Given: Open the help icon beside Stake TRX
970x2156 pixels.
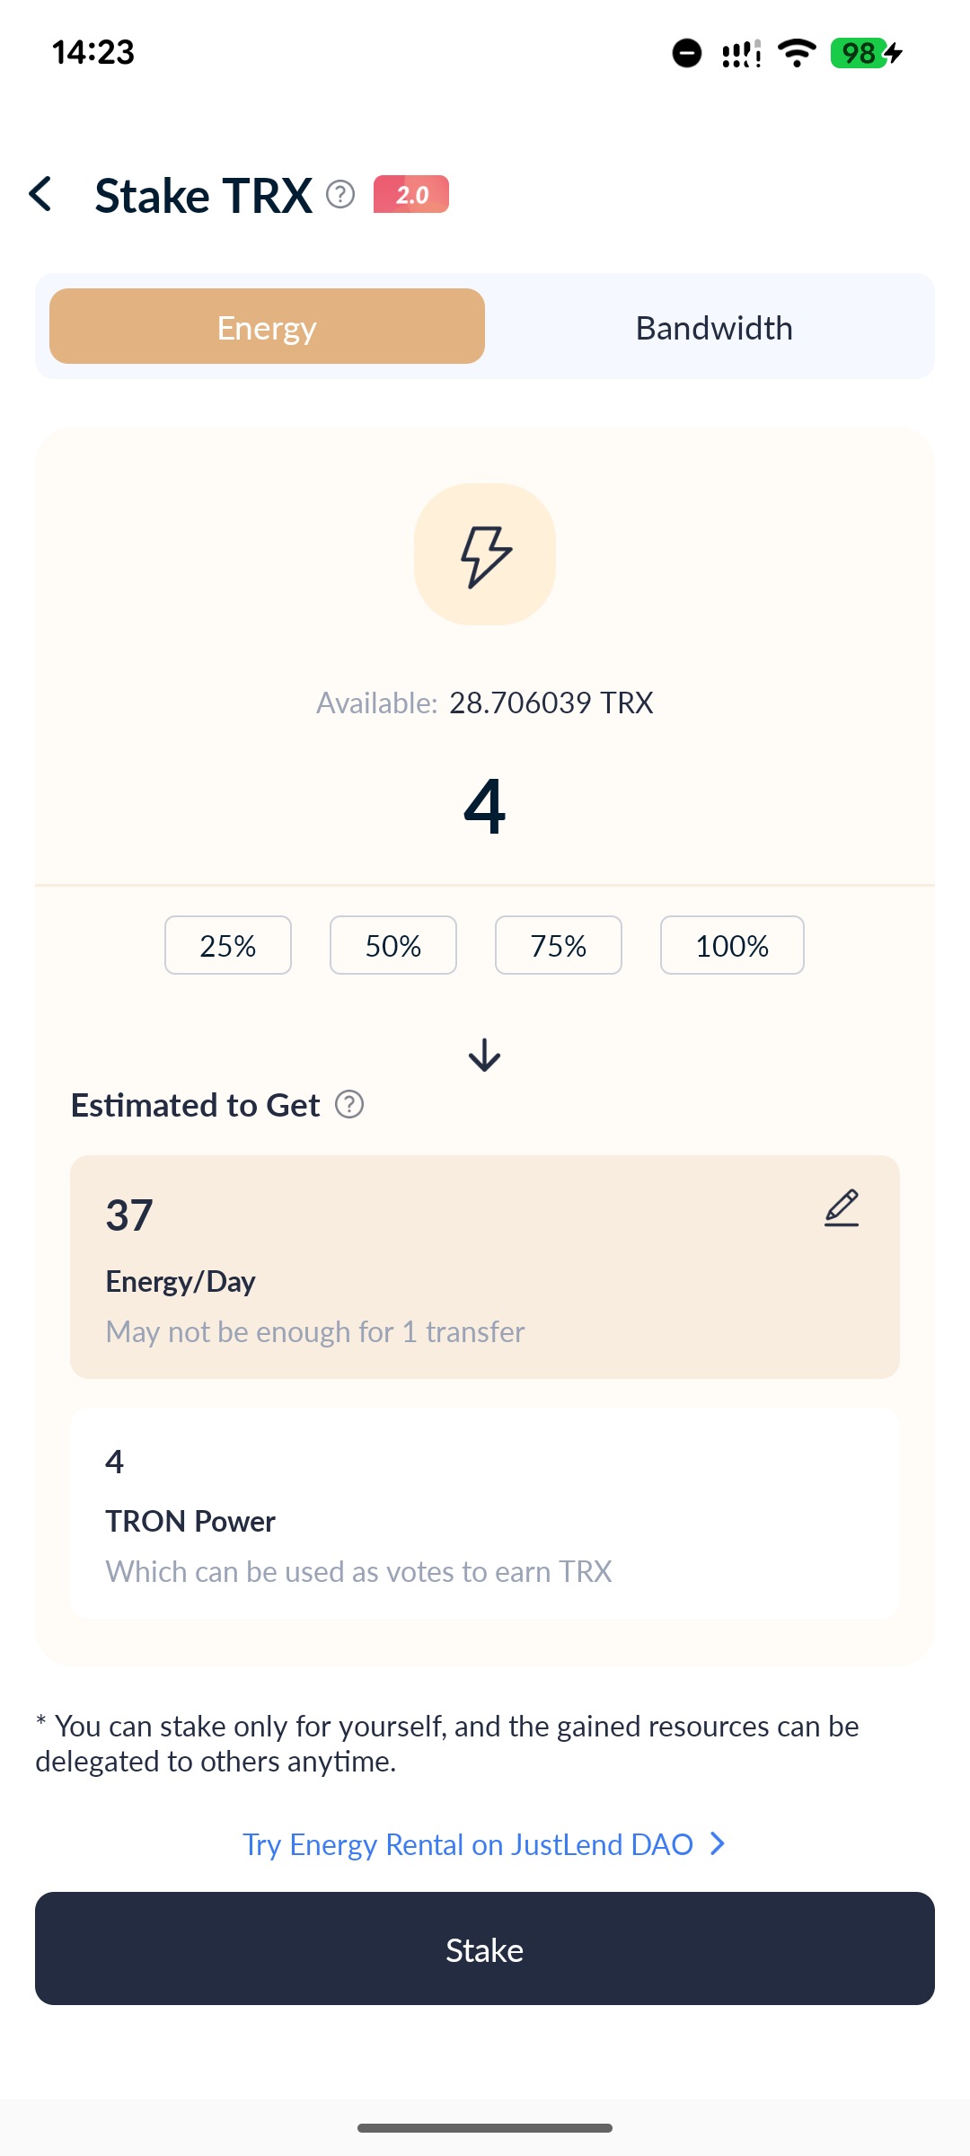Looking at the screenshot, I should 340,194.
